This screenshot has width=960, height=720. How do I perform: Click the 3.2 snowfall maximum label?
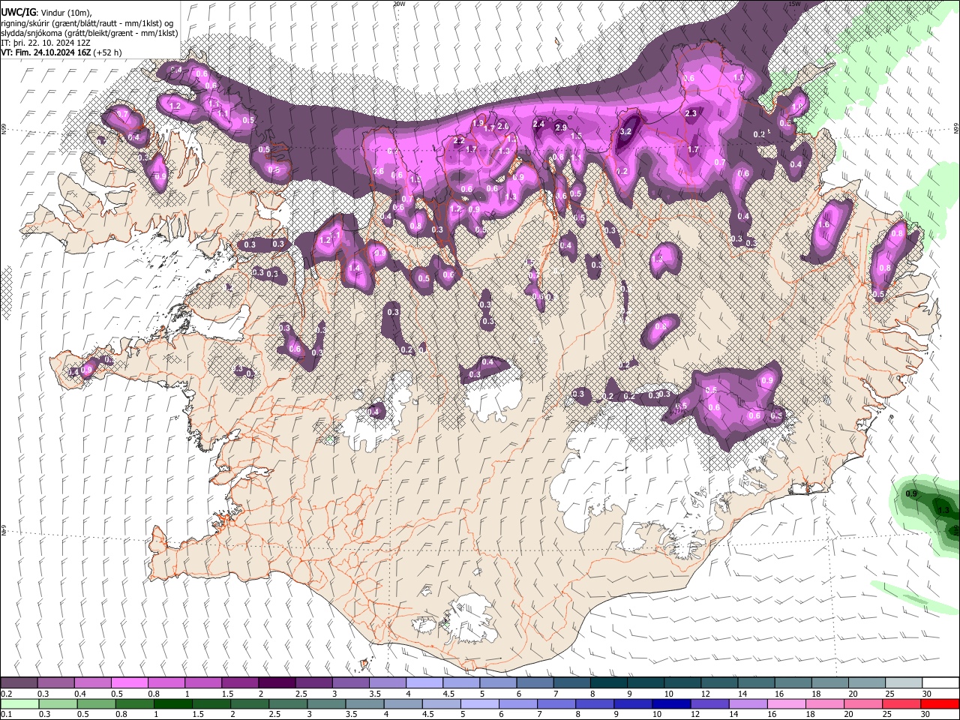627,131
